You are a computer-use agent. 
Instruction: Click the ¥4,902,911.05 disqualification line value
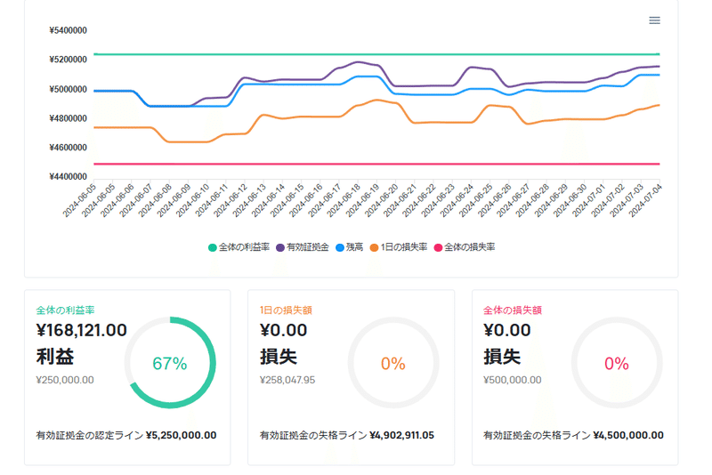point(402,436)
